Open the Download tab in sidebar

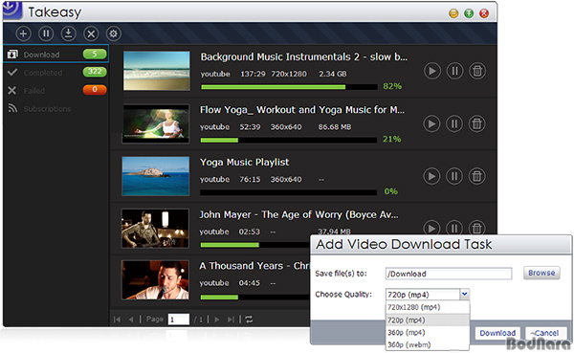[x=56, y=55]
